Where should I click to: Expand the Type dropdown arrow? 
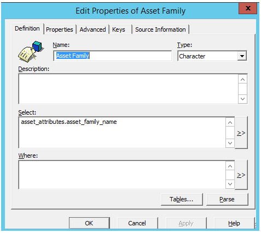pyautogui.click(x=242, y=56)
